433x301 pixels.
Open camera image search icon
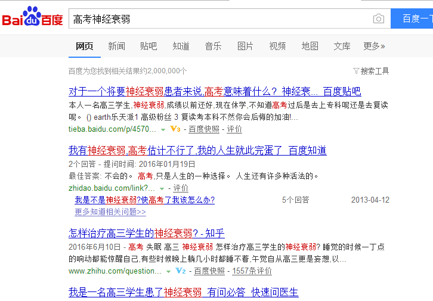click(379, 18)
